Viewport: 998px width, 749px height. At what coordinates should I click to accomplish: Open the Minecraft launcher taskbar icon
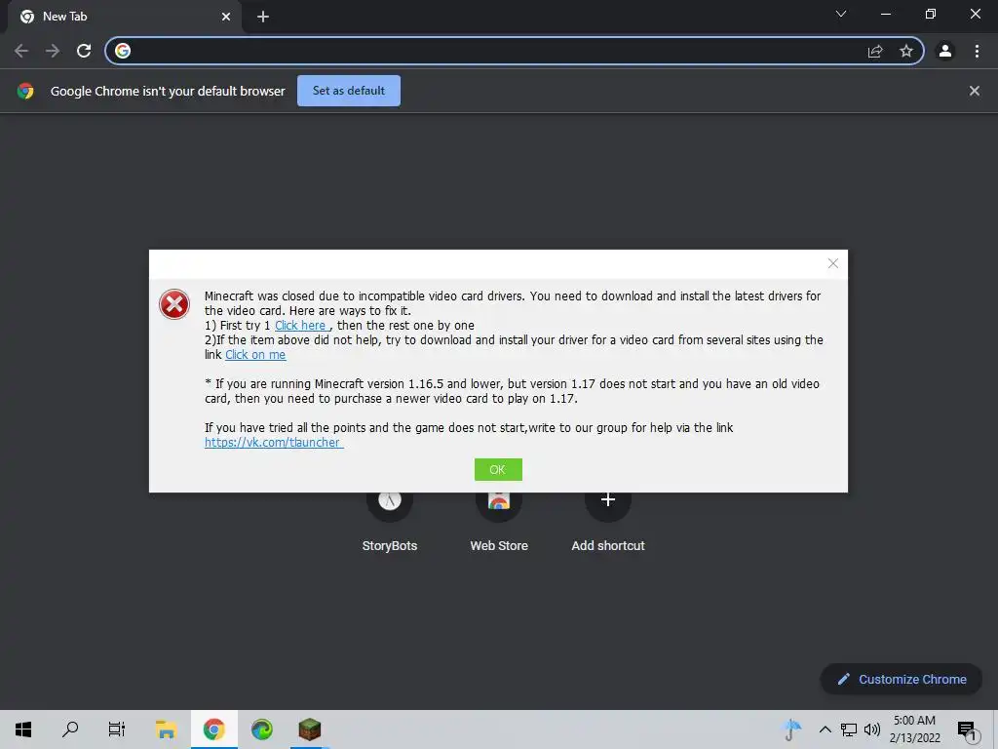click(310, 729)
